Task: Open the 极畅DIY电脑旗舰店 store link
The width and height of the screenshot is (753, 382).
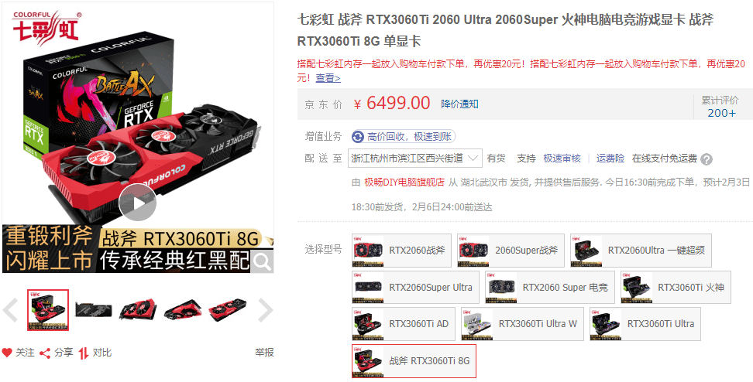Action: point(404,182)
